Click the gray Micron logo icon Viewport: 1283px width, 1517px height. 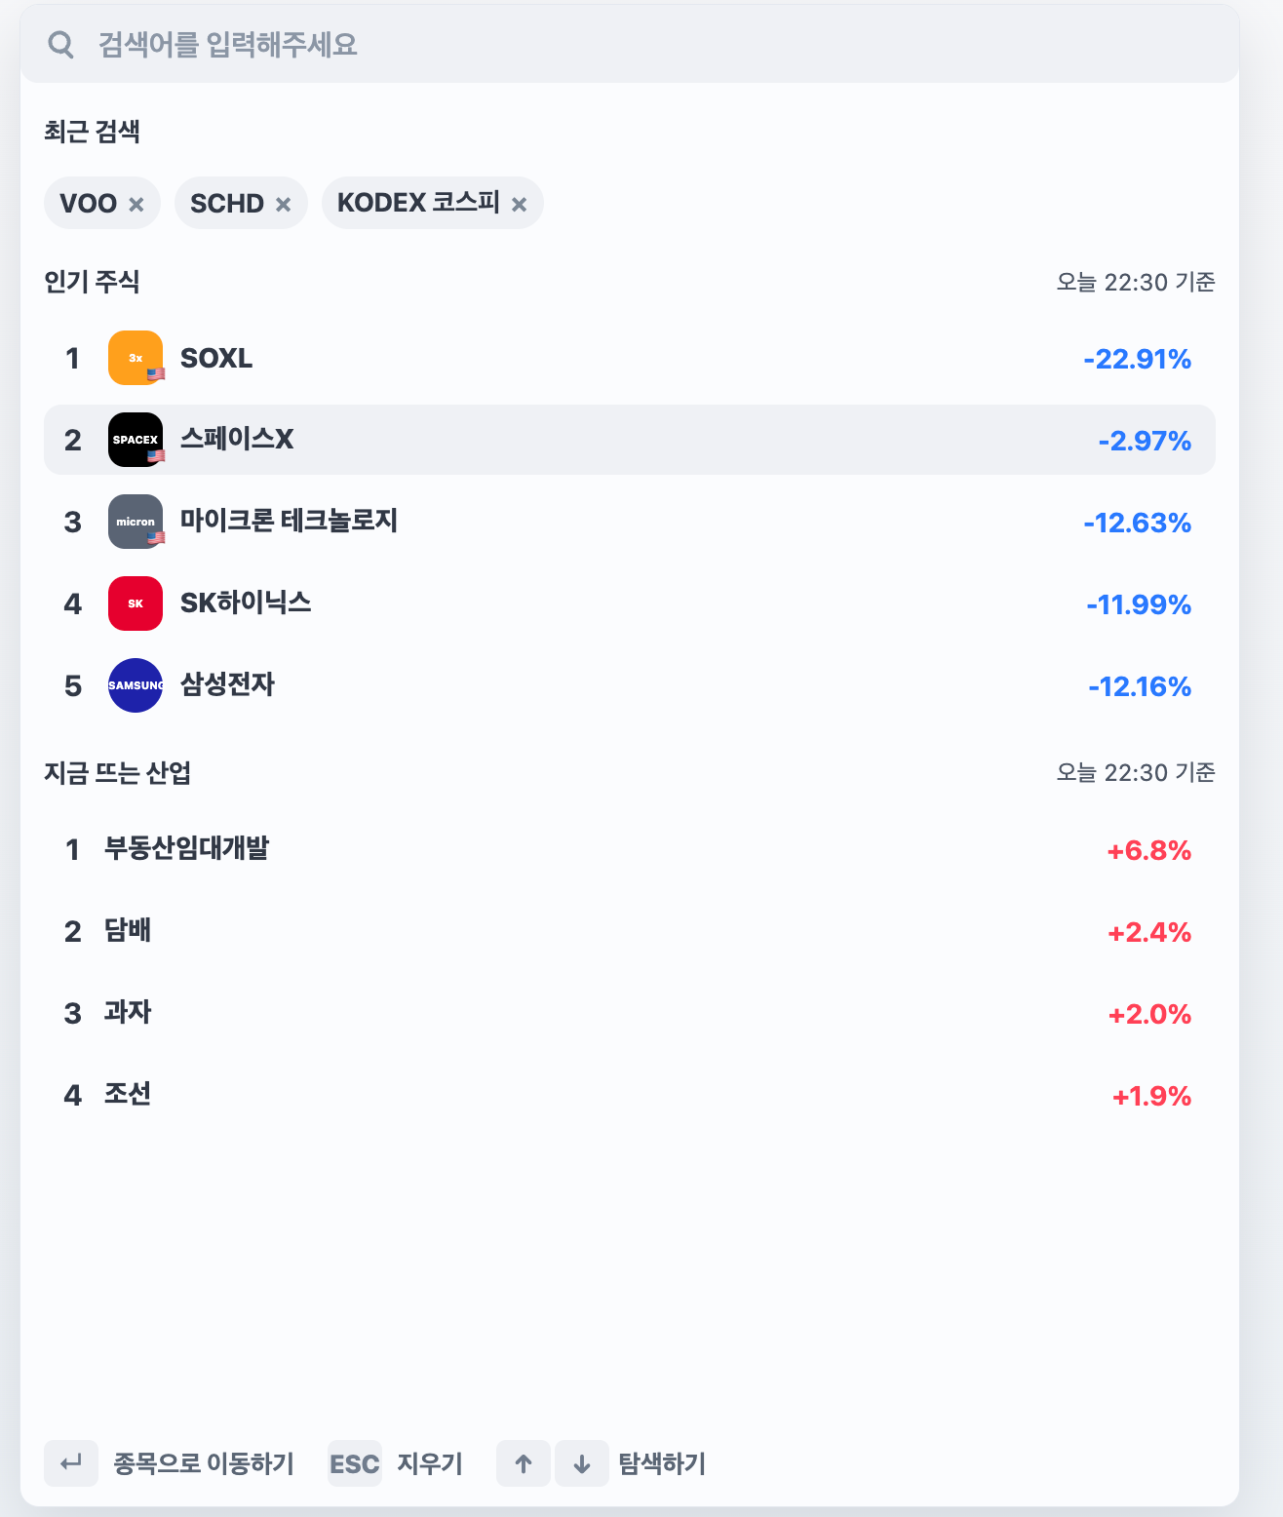tap(136, 522)
